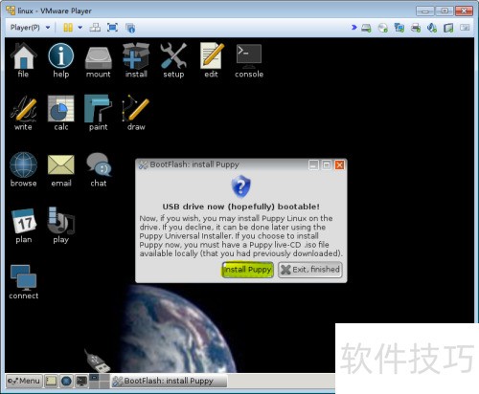Launch the edit text editor icon
This screenshot has width=479, height=394.
tap(211, 60)
